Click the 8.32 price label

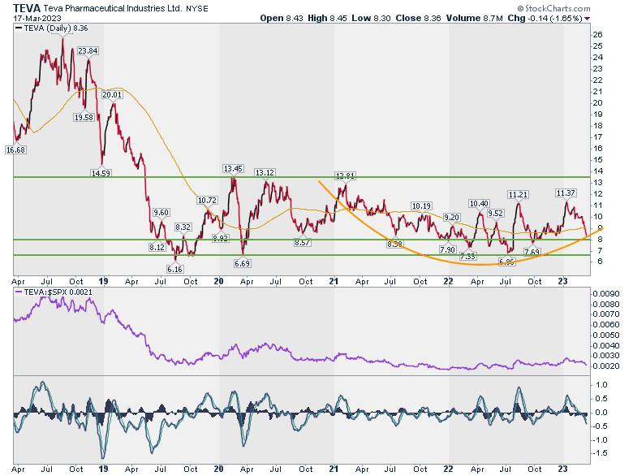click(183, 227)
